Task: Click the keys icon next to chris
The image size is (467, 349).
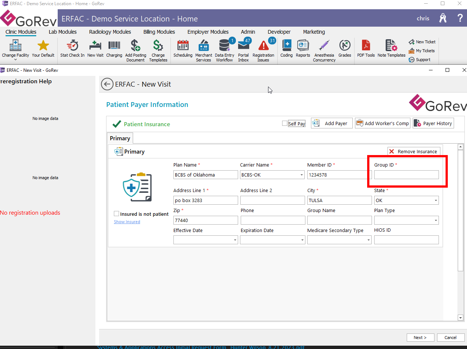Action: point(443,18)
